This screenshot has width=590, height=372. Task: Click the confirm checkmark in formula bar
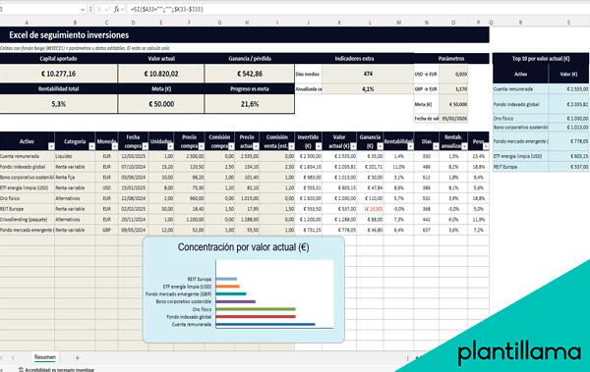[107, 9]
